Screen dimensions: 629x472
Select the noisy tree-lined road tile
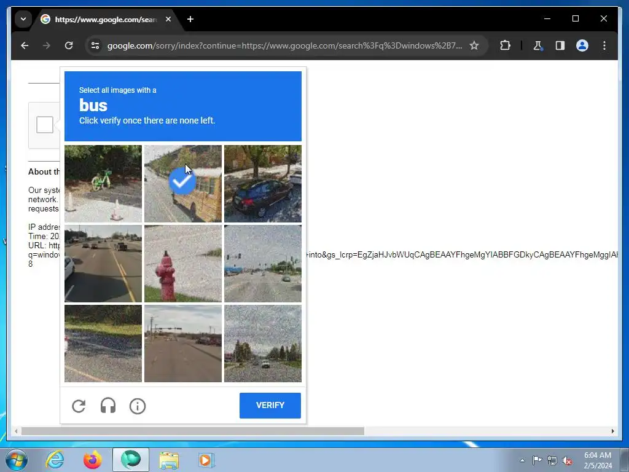point(263,343)
